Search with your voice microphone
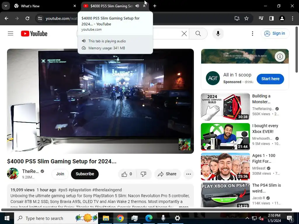Screen dimensions: 299x224 (218, 34)
